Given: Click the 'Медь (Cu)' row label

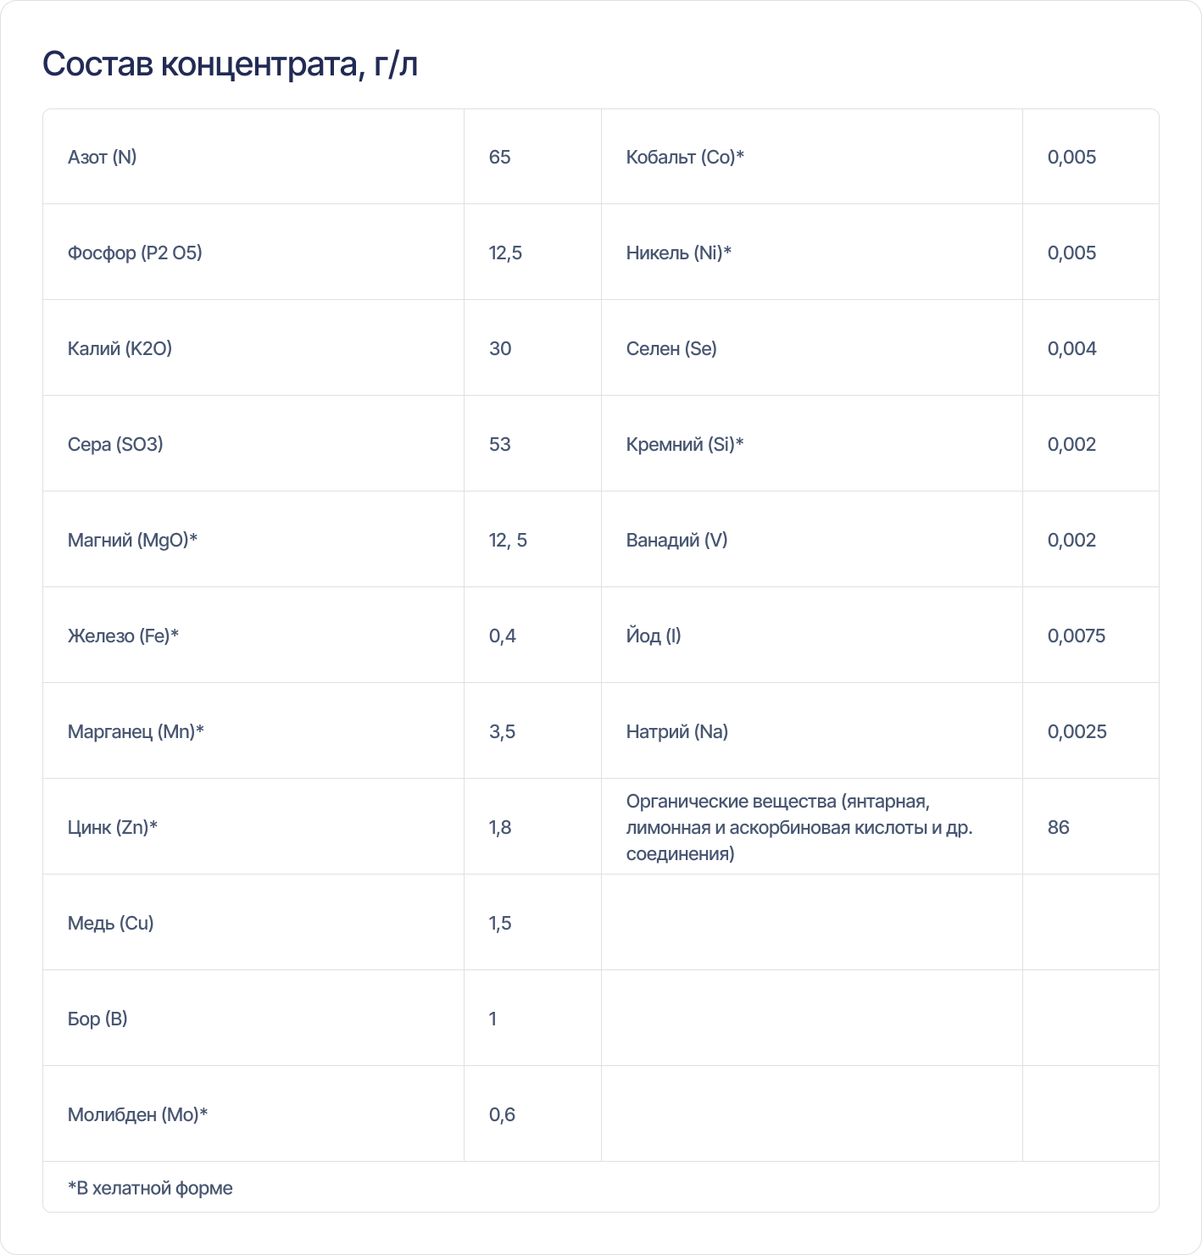Looking at the screenshot, I should (110, 923).
